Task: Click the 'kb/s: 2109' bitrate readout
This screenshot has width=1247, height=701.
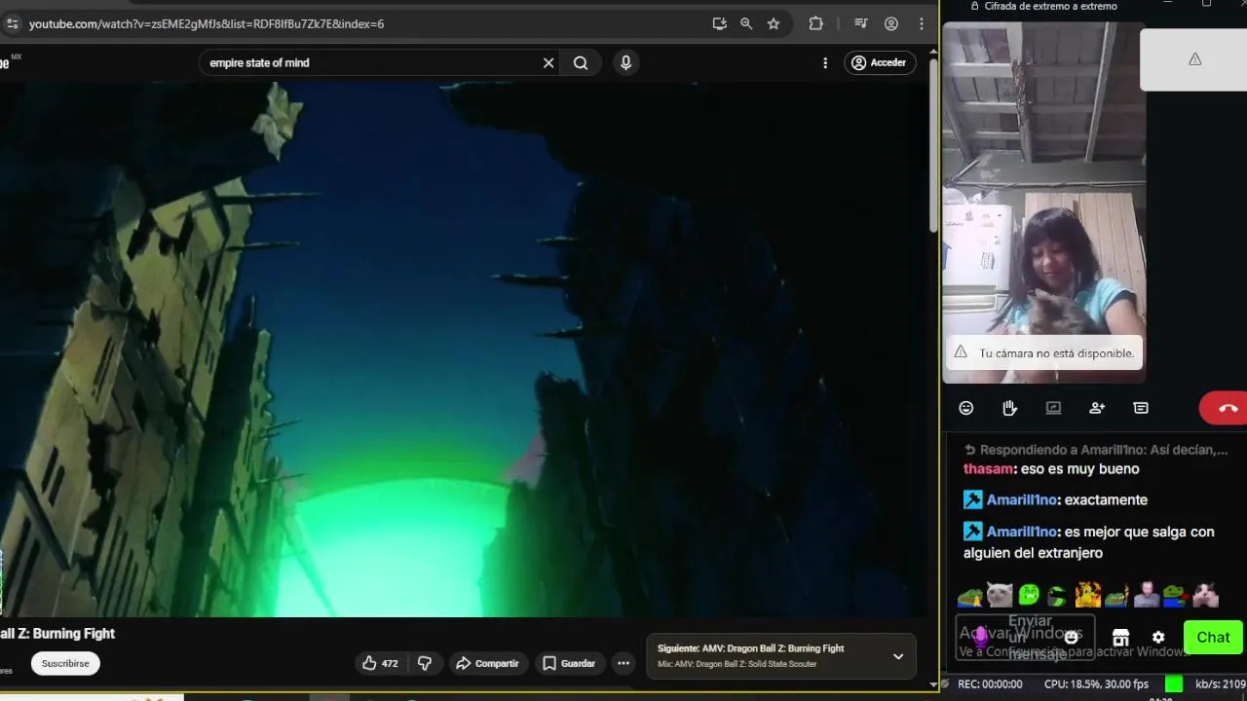Action: coord(1221,684)
